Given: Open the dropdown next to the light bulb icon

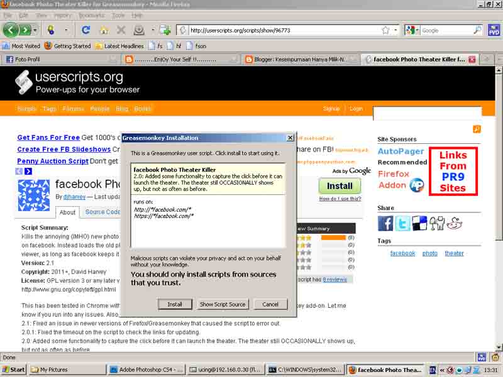Looking at the screenshot, I should (x=66, y=30).
